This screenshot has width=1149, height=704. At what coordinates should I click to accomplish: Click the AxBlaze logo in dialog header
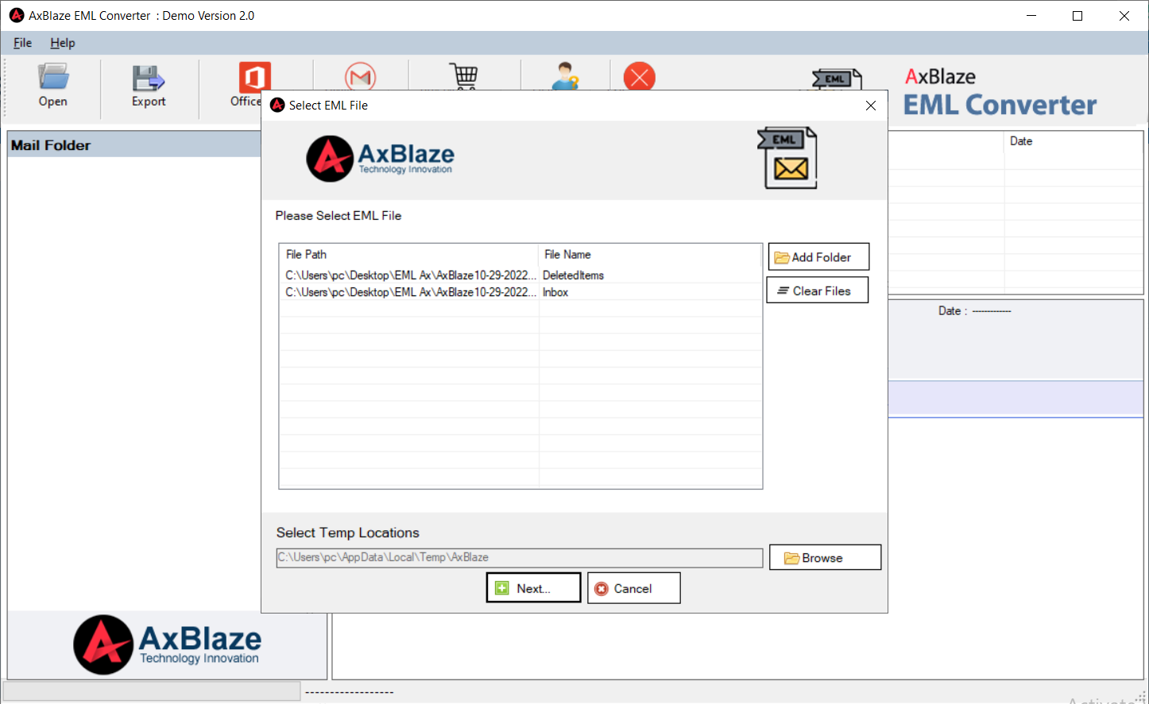click(x=381, y=159)
